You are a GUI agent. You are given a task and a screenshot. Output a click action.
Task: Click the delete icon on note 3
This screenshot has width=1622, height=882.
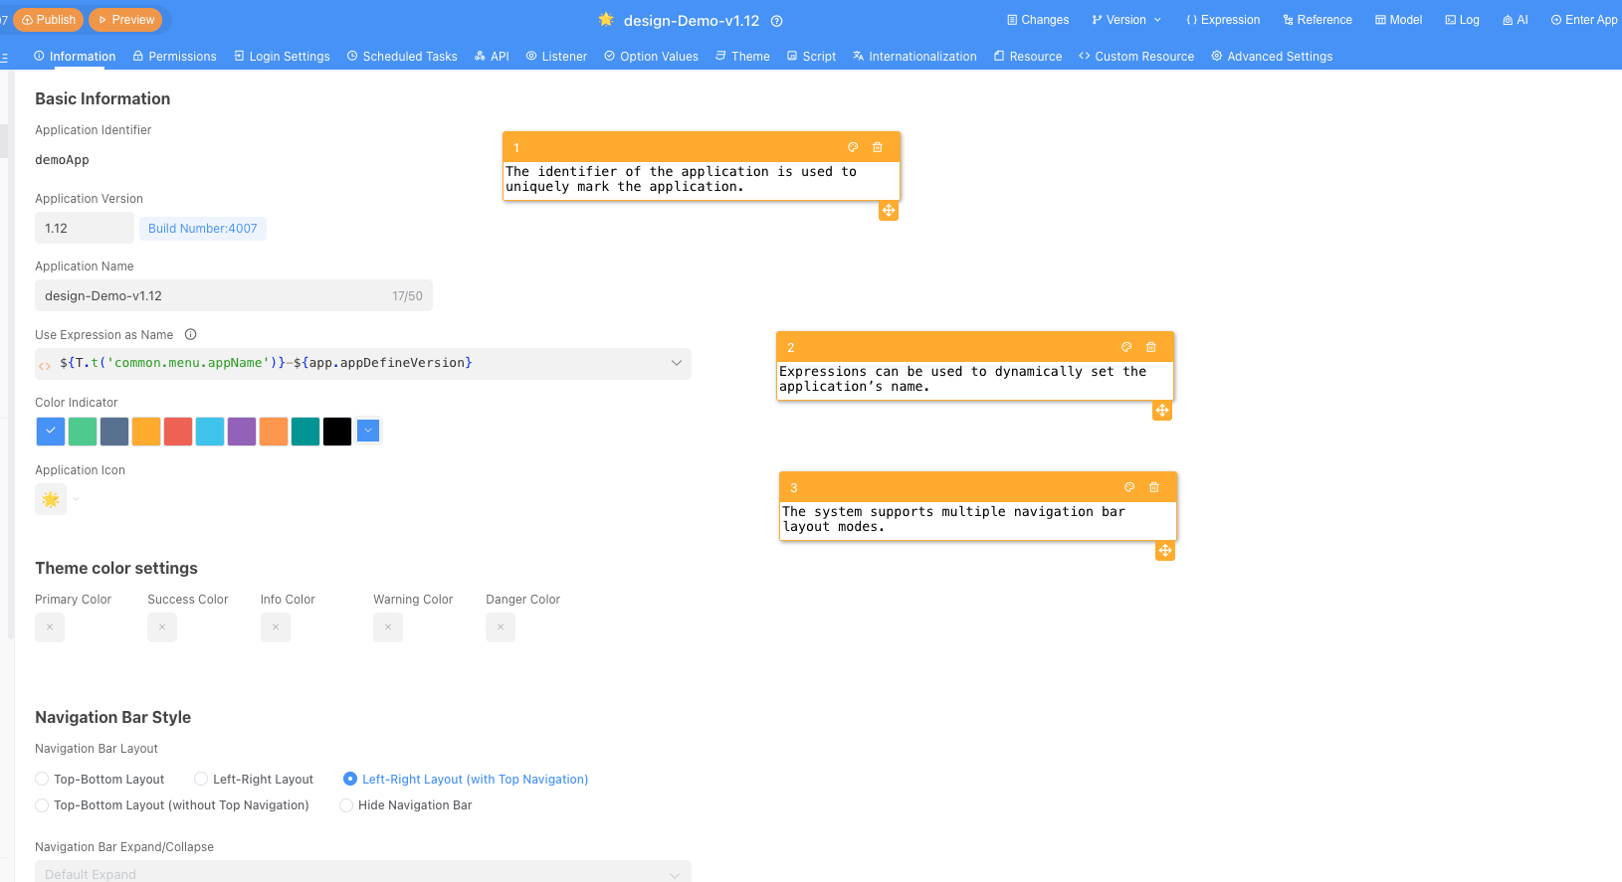click(1154, 487)
